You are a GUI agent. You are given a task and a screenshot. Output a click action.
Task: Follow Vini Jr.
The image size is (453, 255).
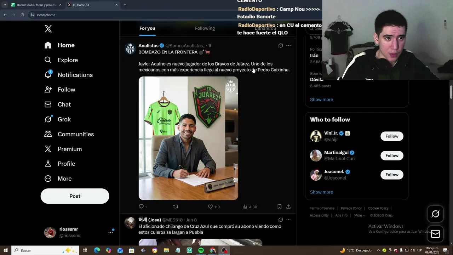coord(392,136)
